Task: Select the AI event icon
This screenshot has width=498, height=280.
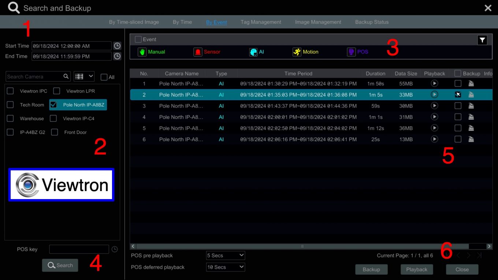Action: click(x=254, y=52)
